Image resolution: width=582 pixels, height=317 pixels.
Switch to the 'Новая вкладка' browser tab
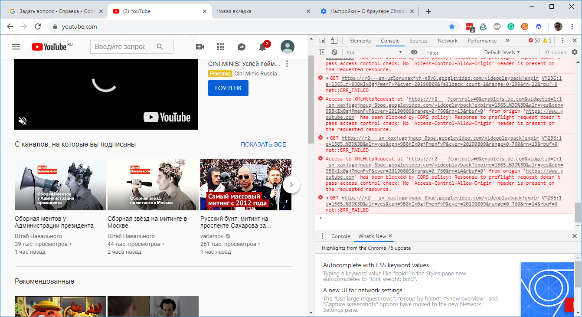[x=263, y=11]
